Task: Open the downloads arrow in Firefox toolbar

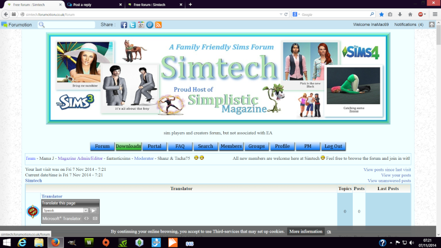Action: pyautogui.click(x=400, y=14)
